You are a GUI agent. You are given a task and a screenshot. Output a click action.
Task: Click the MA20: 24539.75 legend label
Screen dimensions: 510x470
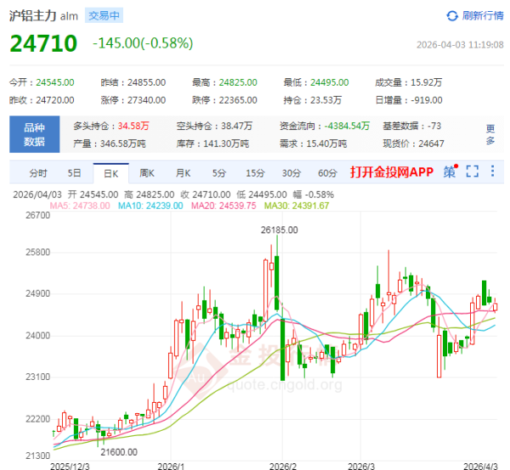(x=224, y=206)
